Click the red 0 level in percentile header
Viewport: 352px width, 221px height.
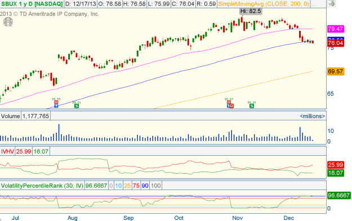(x=111, y=186)
